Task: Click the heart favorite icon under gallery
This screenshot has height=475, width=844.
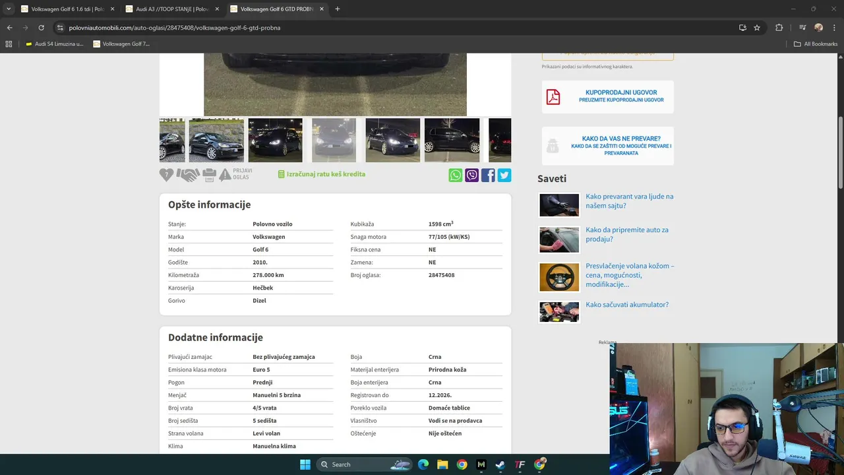Action: pos(166,175)
